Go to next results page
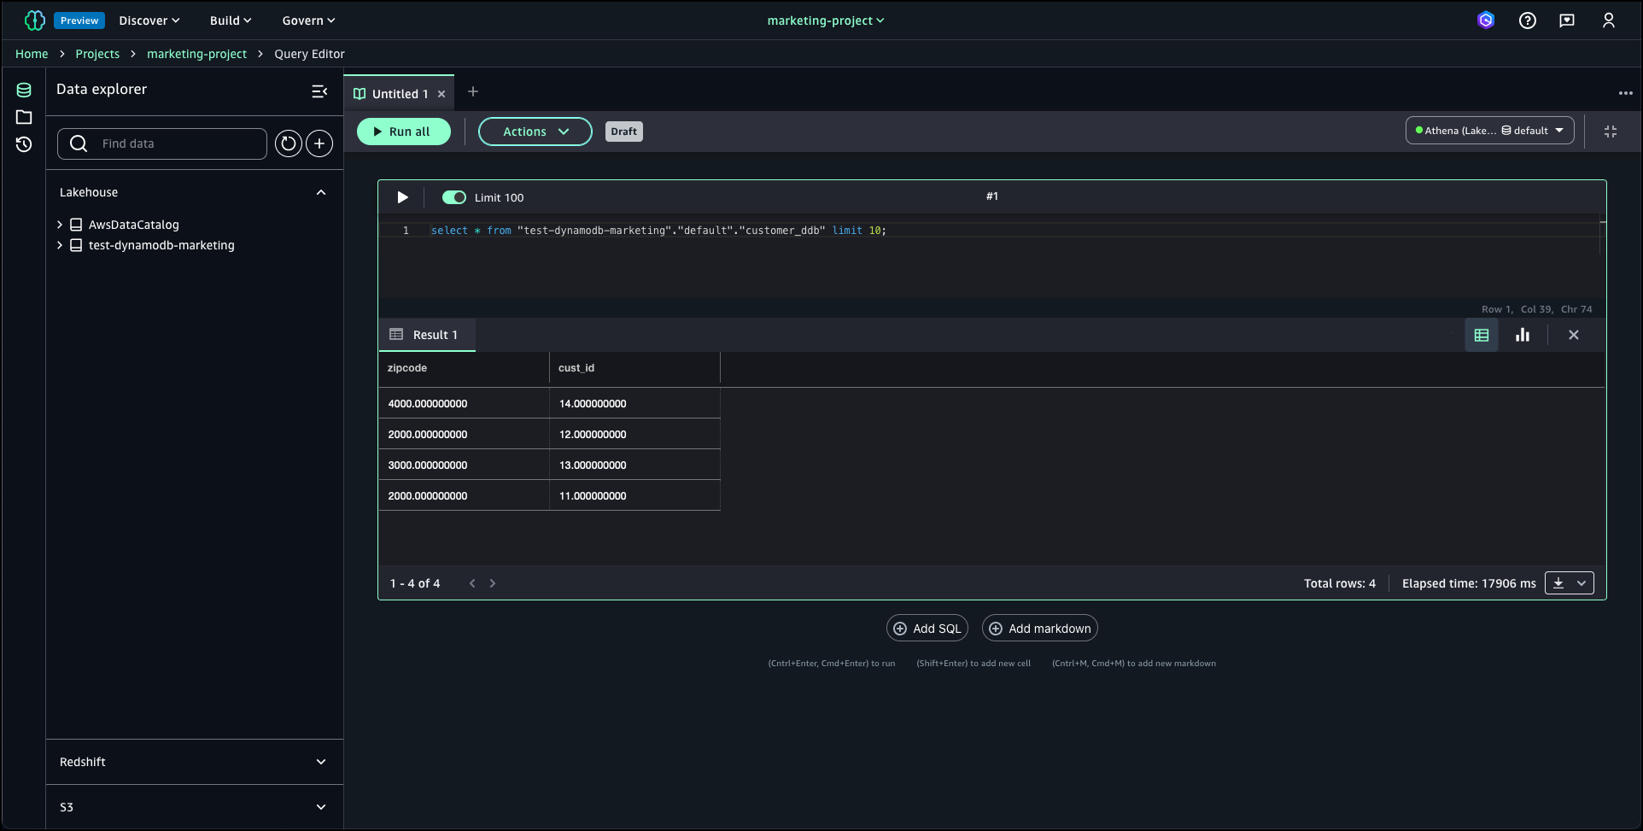This screenshot has height=831, width=1643. (493, 583)
